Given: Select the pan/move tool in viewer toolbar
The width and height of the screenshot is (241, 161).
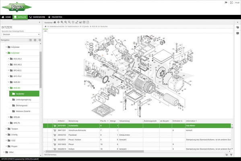Looking at the screenshot, I should pos(58,22).
